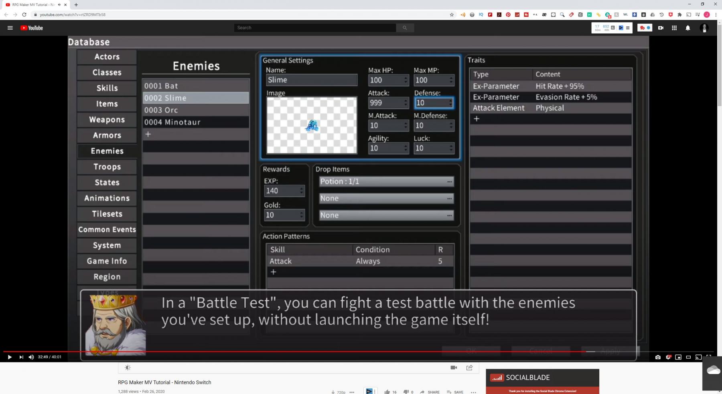
Task: Click the SHARE button below the video
Action: pos(430,392)
